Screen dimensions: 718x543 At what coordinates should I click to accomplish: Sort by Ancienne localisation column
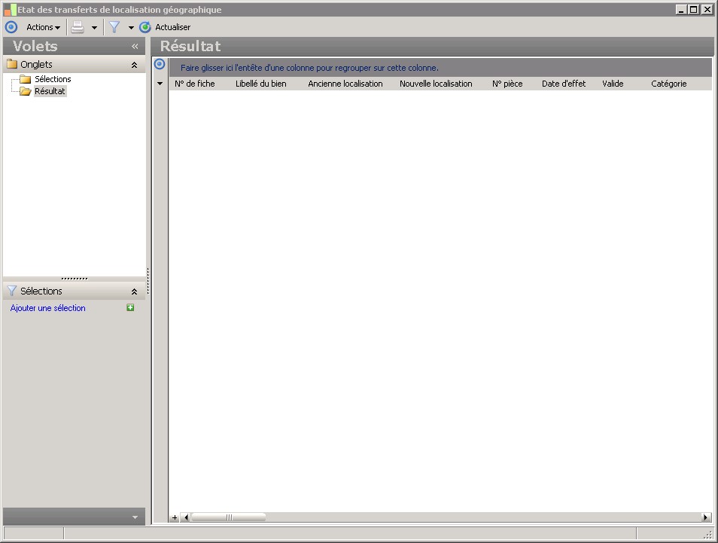[345, 84]
